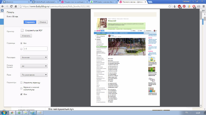Image resolution: width=206 pixels, height=115 pixels.
Task: Click the page range input field
Action: click(x=35, y=49)
